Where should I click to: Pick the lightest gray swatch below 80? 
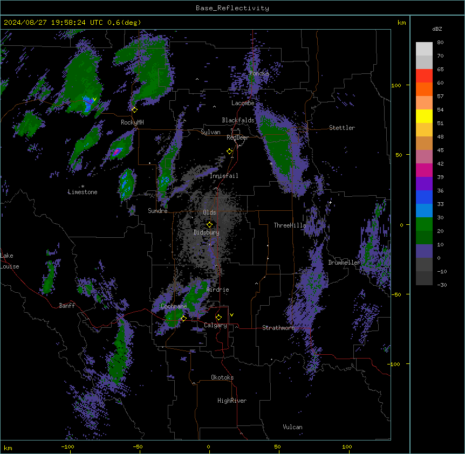pyautogui.click(x=424, y=49)
